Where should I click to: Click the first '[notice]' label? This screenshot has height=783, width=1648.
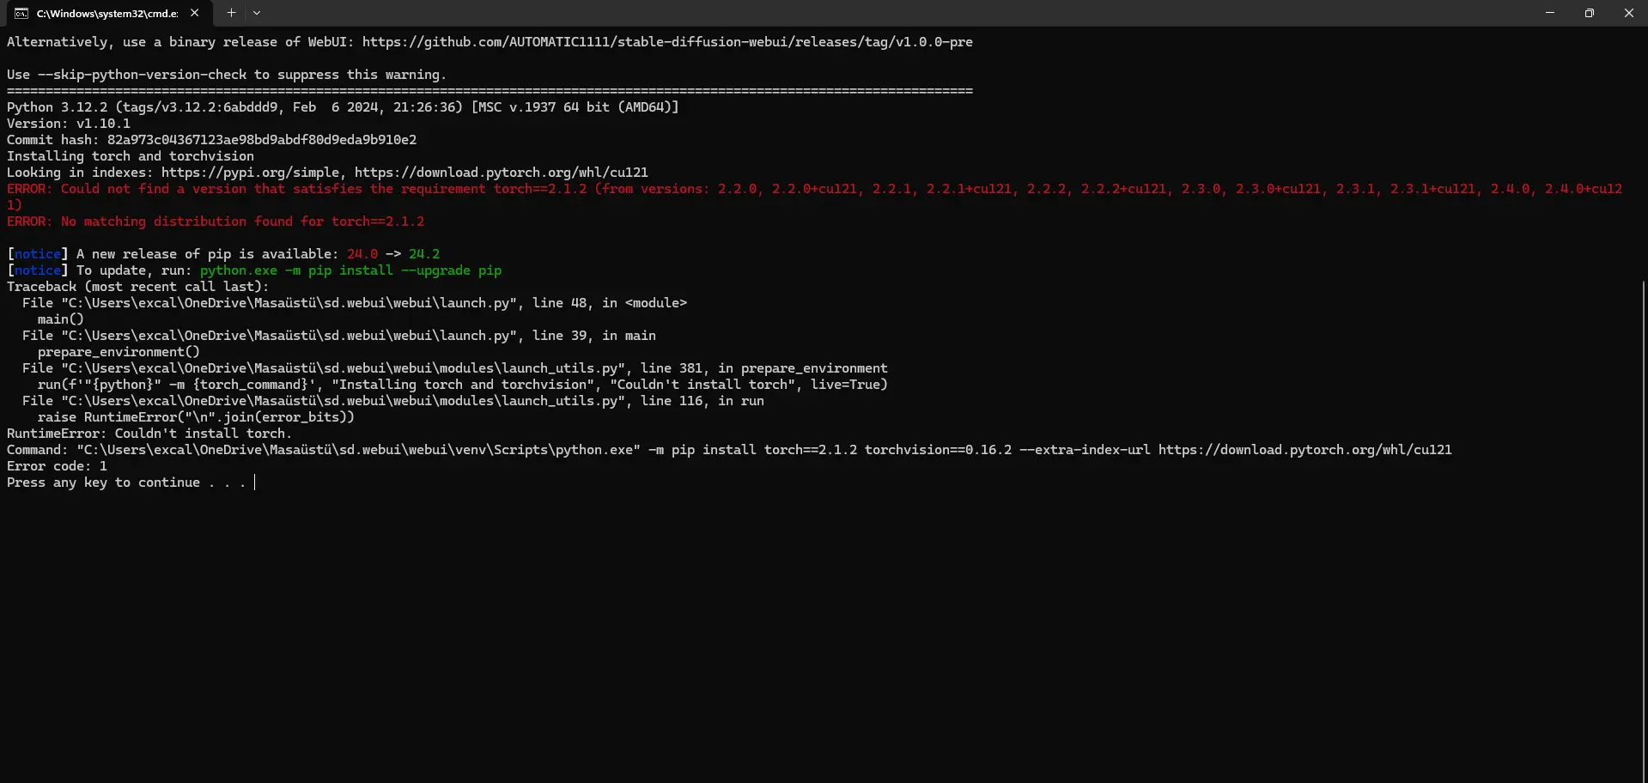click(x=38, y=254)
